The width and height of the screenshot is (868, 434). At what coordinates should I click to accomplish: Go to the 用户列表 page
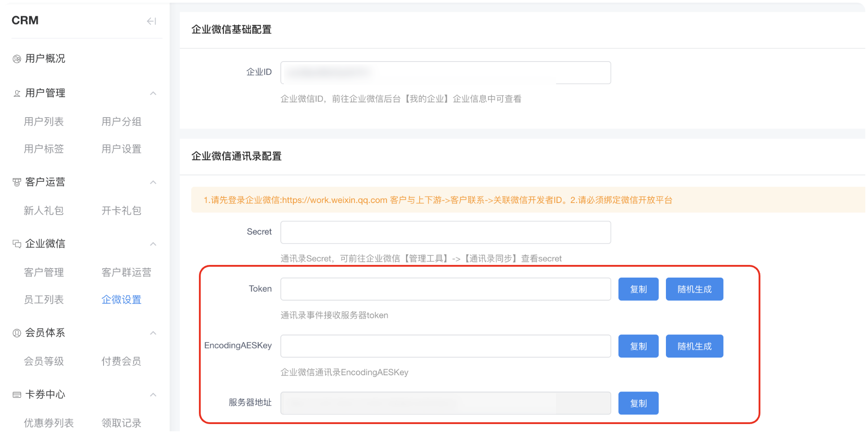(44, 122)
